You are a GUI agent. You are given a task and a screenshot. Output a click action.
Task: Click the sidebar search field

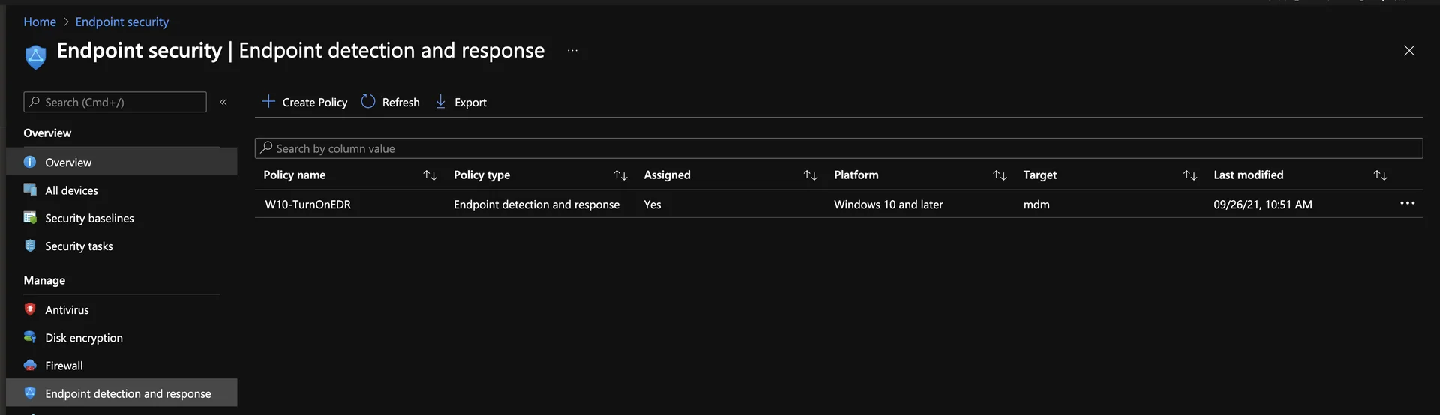coord(115,102)
